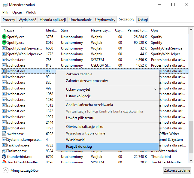
Task: Choose Przejdź do usług from context menu
Action: 79,146
